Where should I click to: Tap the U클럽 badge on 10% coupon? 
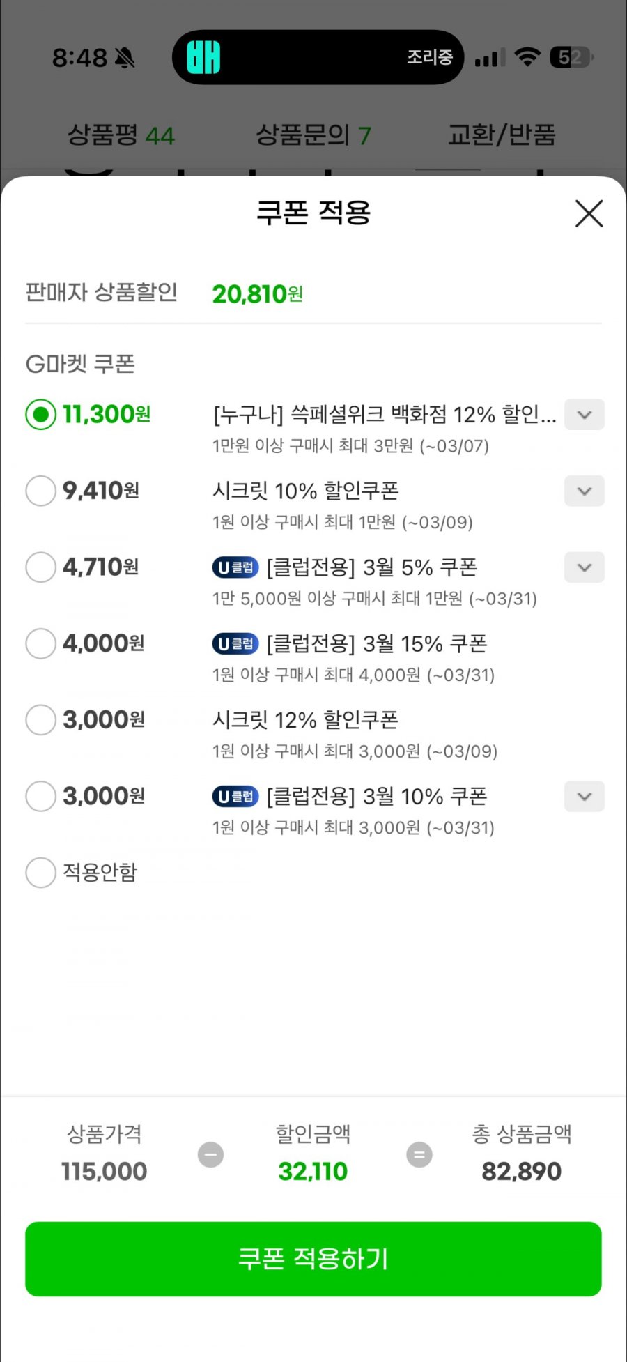point(235,796)
